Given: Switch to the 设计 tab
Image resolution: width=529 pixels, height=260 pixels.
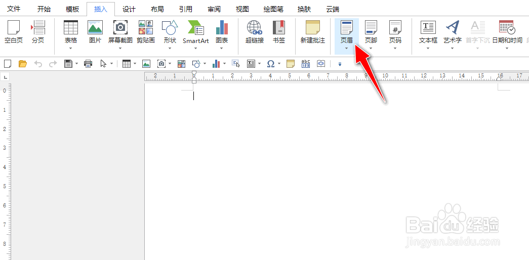Looking at the screenshot, I should 129,9.
